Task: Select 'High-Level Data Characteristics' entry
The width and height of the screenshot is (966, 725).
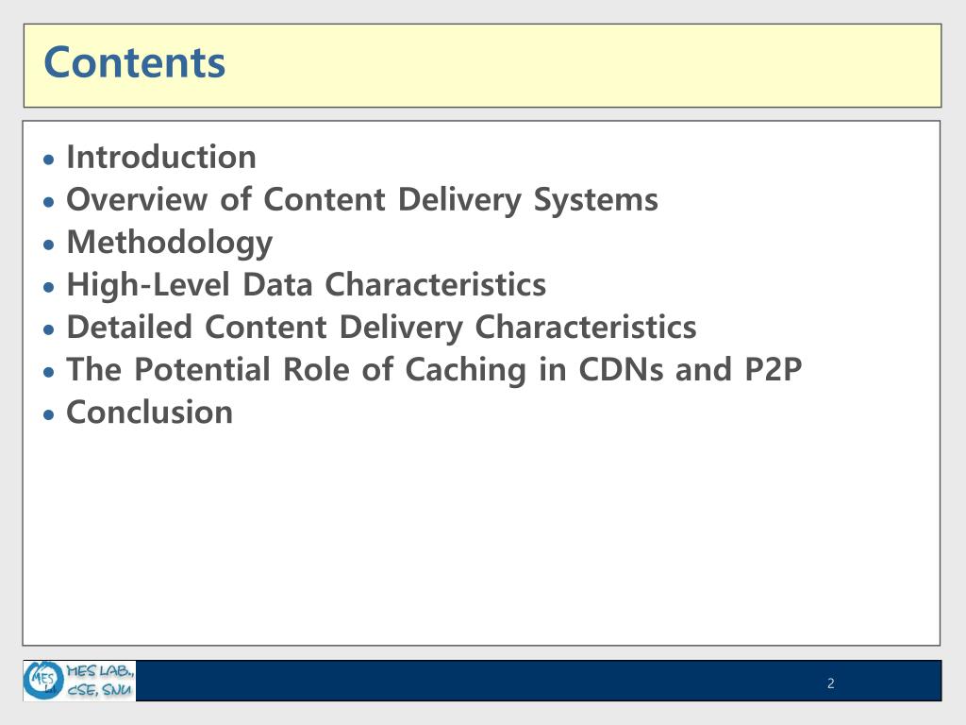Action: (x=307, y=285)
